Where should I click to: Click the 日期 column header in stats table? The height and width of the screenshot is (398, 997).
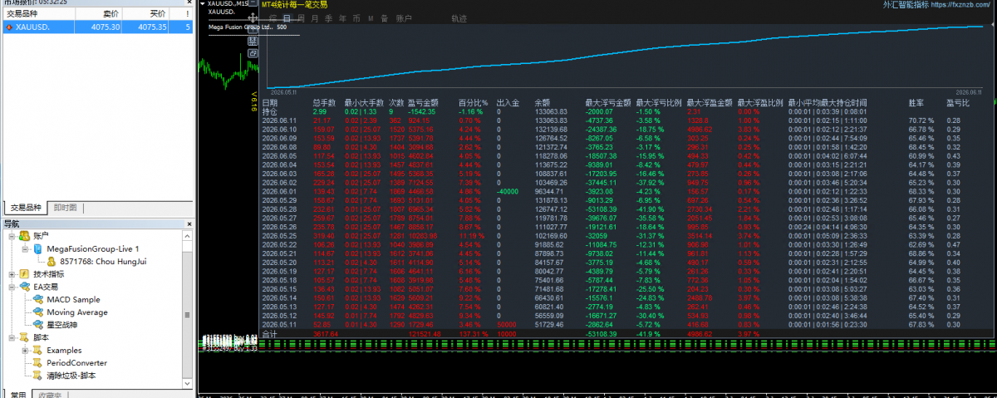(x=270, y=103)
